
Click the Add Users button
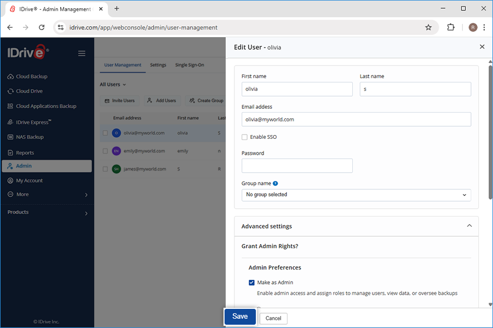pyautogui.click(x=162, y=101)
